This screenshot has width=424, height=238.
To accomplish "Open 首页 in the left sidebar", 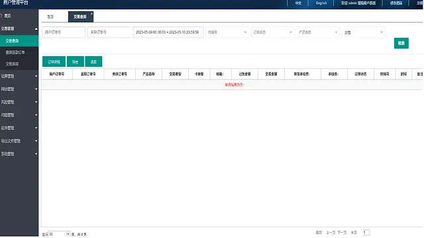I will tap(7, 16).
